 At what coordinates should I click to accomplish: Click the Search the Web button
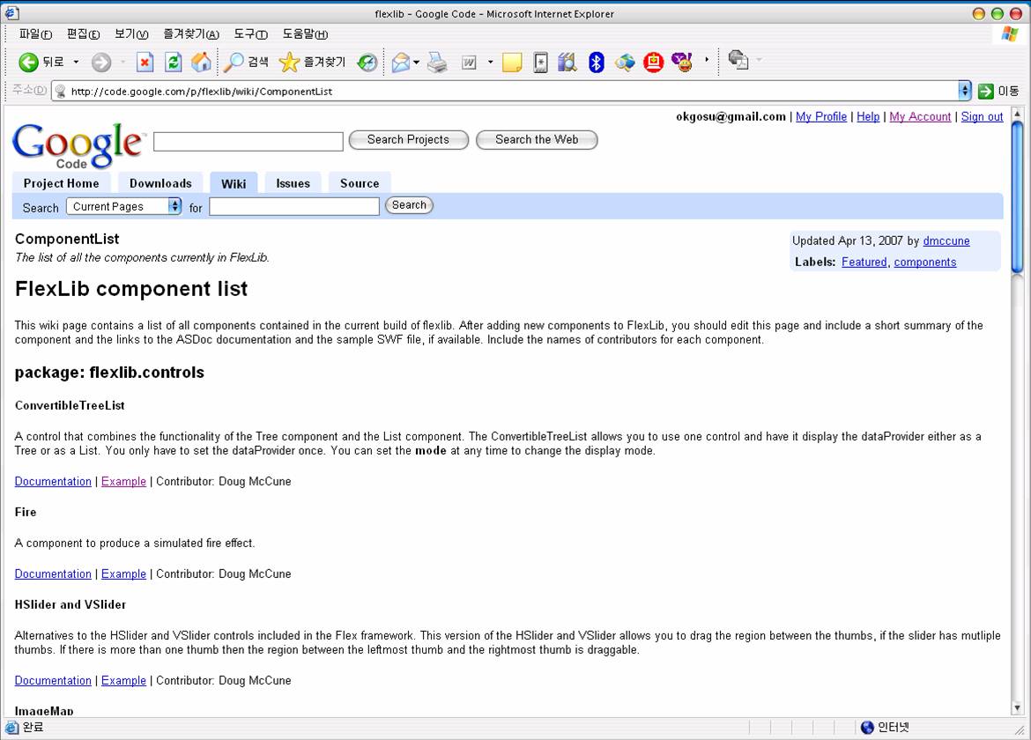point(537,140)
